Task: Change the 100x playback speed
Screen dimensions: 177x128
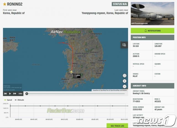Action: coord(20,94)
